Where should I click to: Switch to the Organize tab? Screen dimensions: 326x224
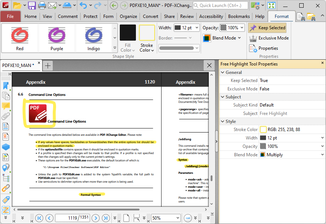coord(128,16)
